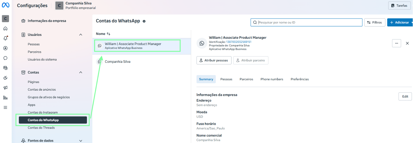Click the Nome column header
This screenshot has height=143, width=413.
[x=101, y=34]
